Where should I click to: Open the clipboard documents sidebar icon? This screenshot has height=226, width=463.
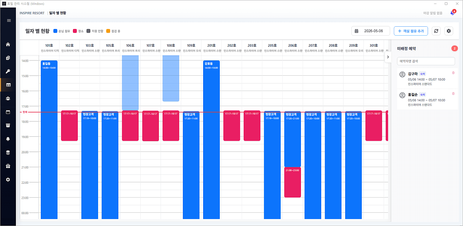coord(8,58)
